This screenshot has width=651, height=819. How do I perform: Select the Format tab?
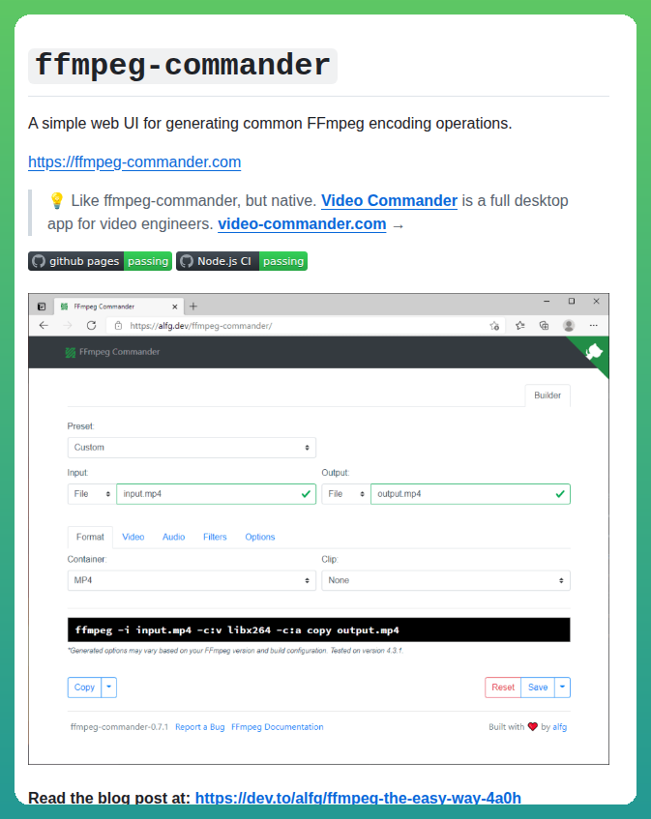point(90,537)
